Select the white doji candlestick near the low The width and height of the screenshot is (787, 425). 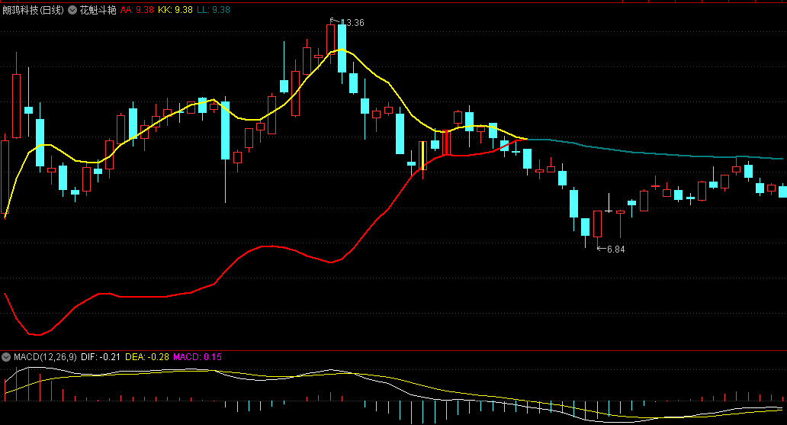pos(609,203)
